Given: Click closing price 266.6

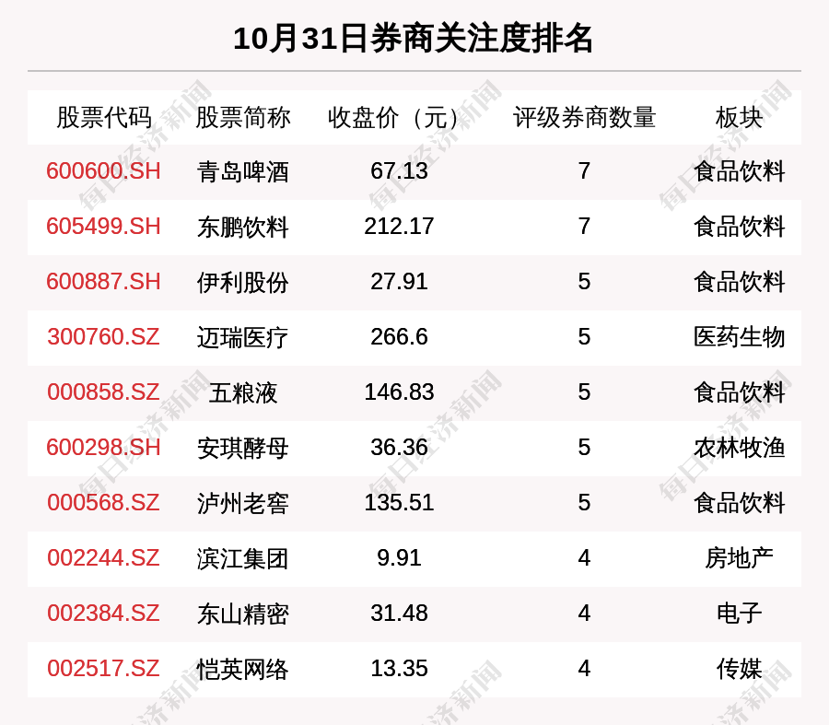Looking at the screenshot, I should [x=399, y=337].
